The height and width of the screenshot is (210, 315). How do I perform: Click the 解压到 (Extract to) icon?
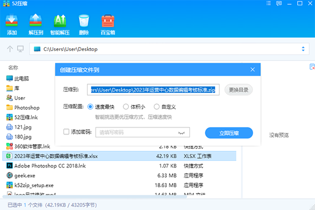tap(36, 24)
